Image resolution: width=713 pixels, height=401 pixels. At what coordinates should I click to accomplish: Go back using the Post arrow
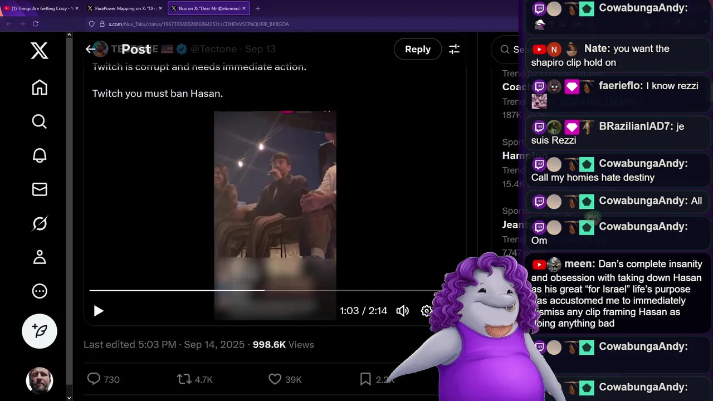[x=91, y=49]
